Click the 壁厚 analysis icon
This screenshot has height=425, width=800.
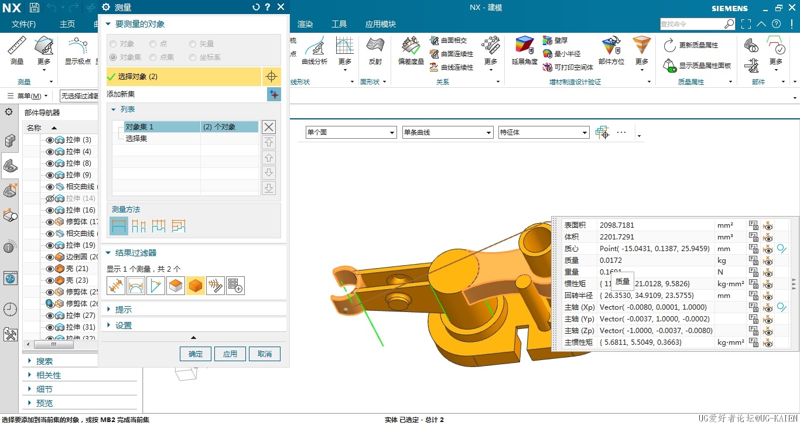(555, 40)
